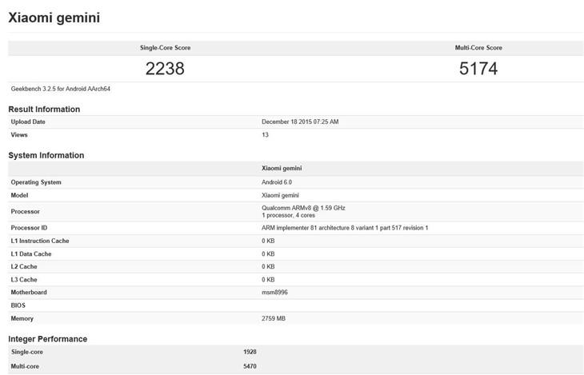Click the L3 Cache label
Viewport: 584px width, 375px height.
pos(24,280)
